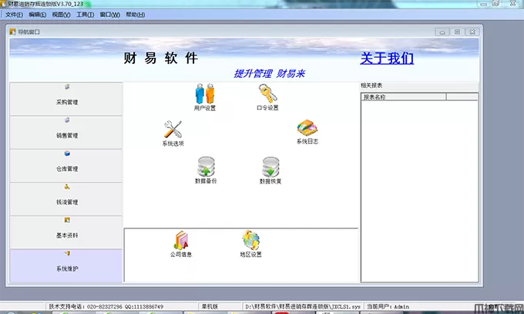
Task: Click the 财易软件 heading text
Action: tap(161, 58)
